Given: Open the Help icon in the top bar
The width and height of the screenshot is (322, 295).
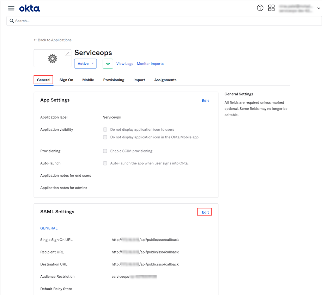Looking at the screenshot, I should click(260, 8).
